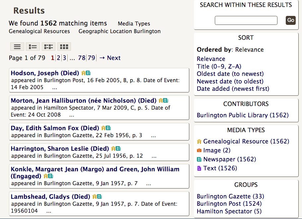Viewport: 302px width, 219px height.
Task: Click the Genealogical Resource house icon in Media Types
Action: 199,141
